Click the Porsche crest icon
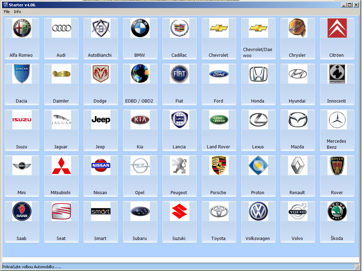 (219, 166)
